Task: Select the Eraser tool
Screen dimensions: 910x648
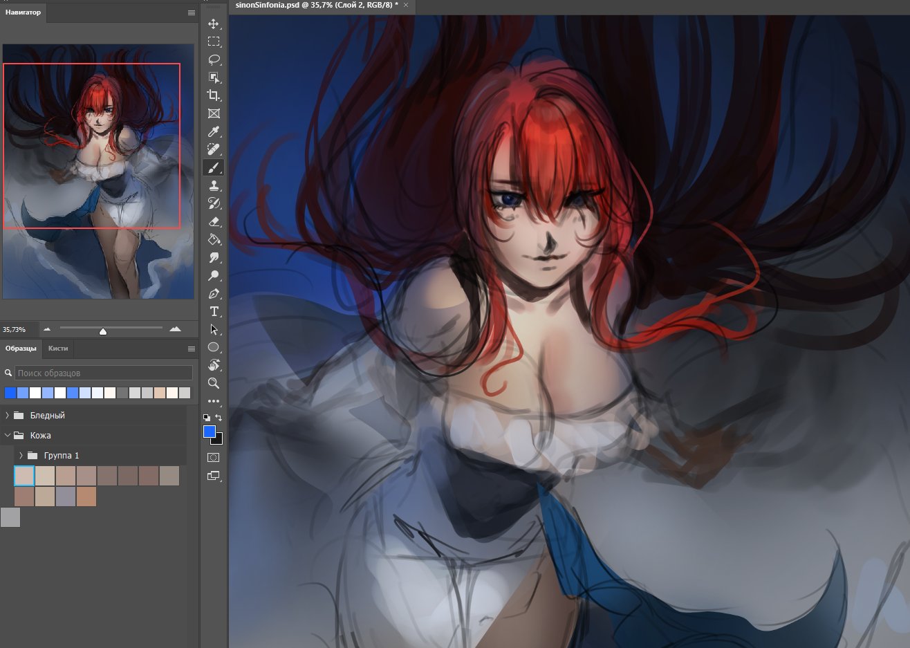Action: click(214, 221)
